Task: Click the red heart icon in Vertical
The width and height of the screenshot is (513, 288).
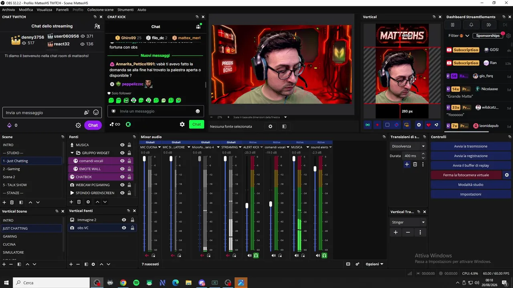Action: point(428,125)
